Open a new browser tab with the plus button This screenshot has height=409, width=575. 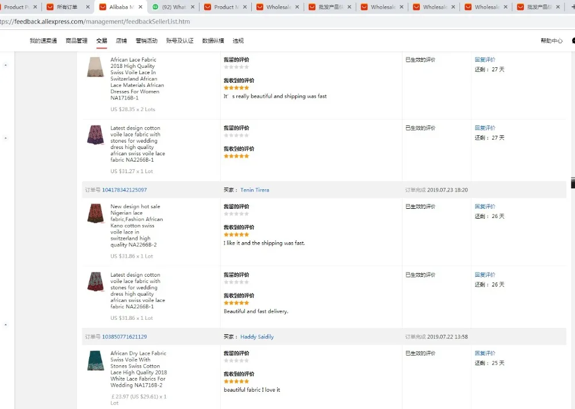573,7
